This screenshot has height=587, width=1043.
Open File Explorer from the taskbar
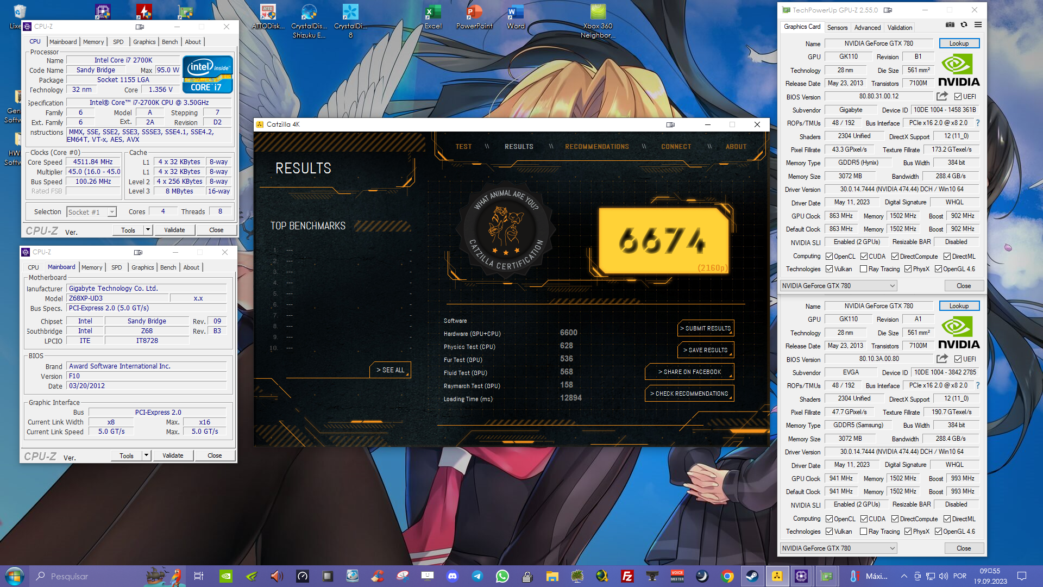pyautogui.click(x=552, y=576)
